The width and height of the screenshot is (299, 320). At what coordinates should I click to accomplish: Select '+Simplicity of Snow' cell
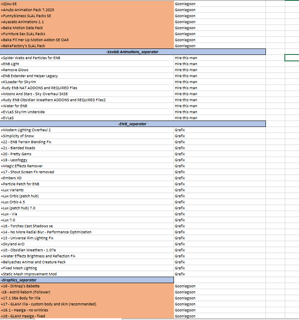pyautogui.click(x=87, y=136)
